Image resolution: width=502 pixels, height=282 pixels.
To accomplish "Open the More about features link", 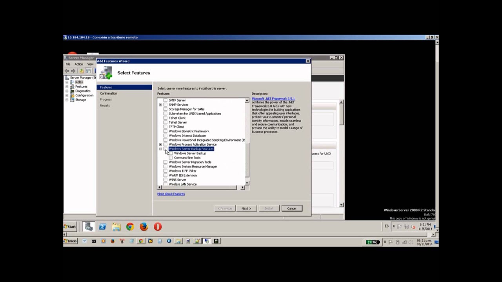I will (171, 194).
